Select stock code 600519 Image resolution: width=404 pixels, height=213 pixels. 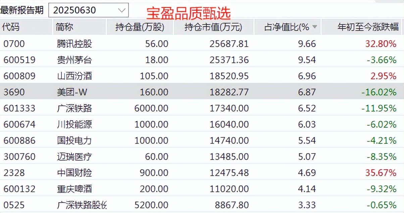pos(19,60)
